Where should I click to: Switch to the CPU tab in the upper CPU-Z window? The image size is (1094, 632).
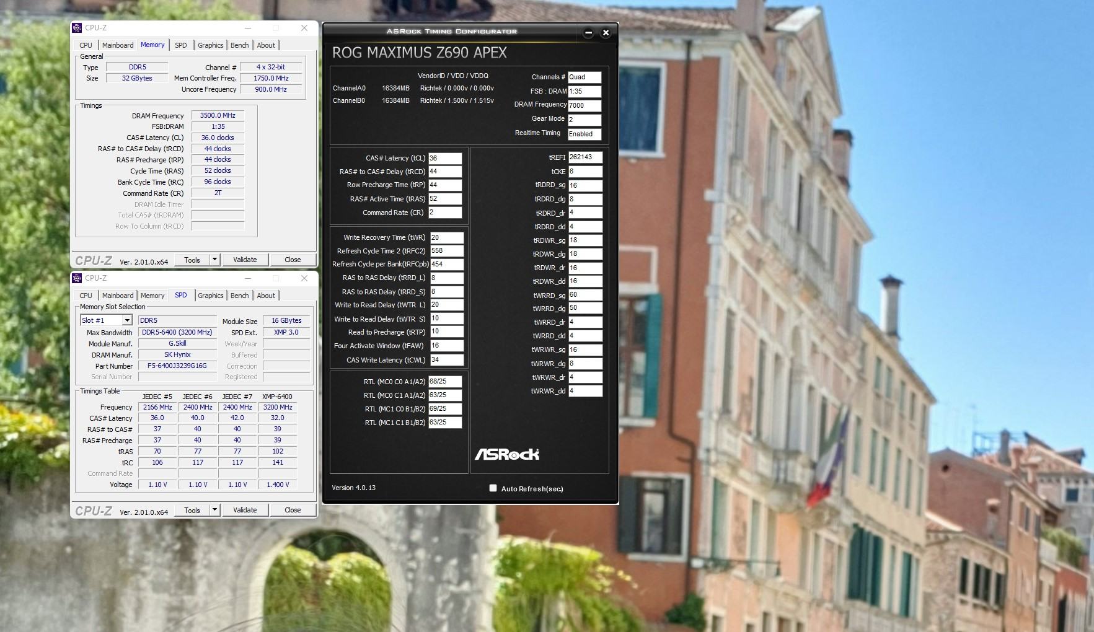coord(86,45)
